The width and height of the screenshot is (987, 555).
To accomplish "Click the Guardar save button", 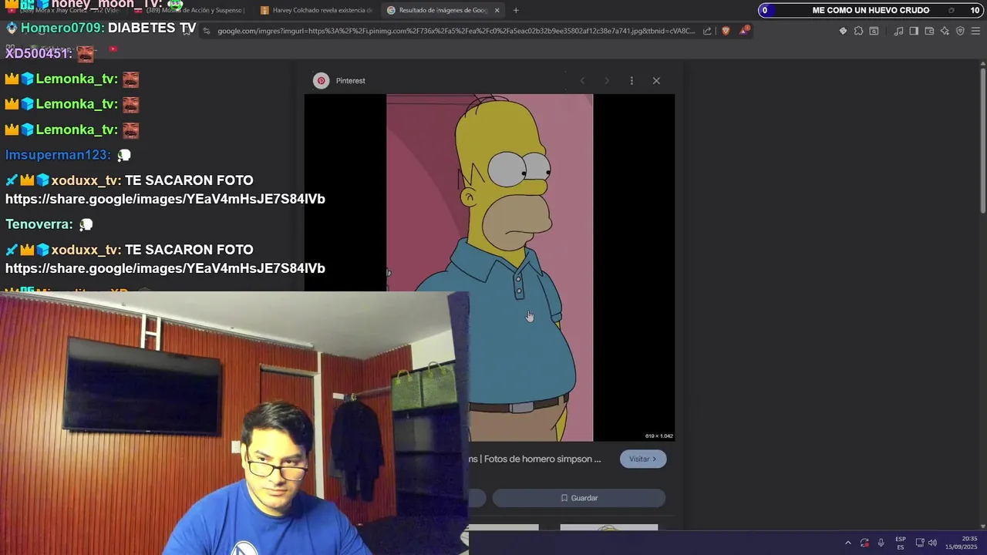I will click(x=579, y=498).
